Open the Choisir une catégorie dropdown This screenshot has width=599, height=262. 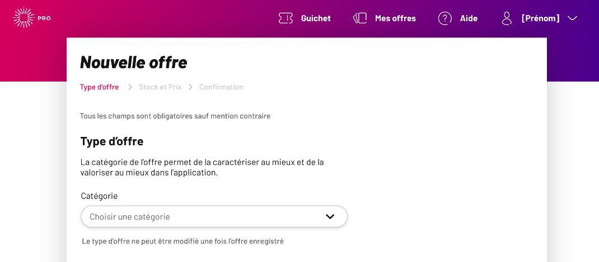click(x=214, y=217)
